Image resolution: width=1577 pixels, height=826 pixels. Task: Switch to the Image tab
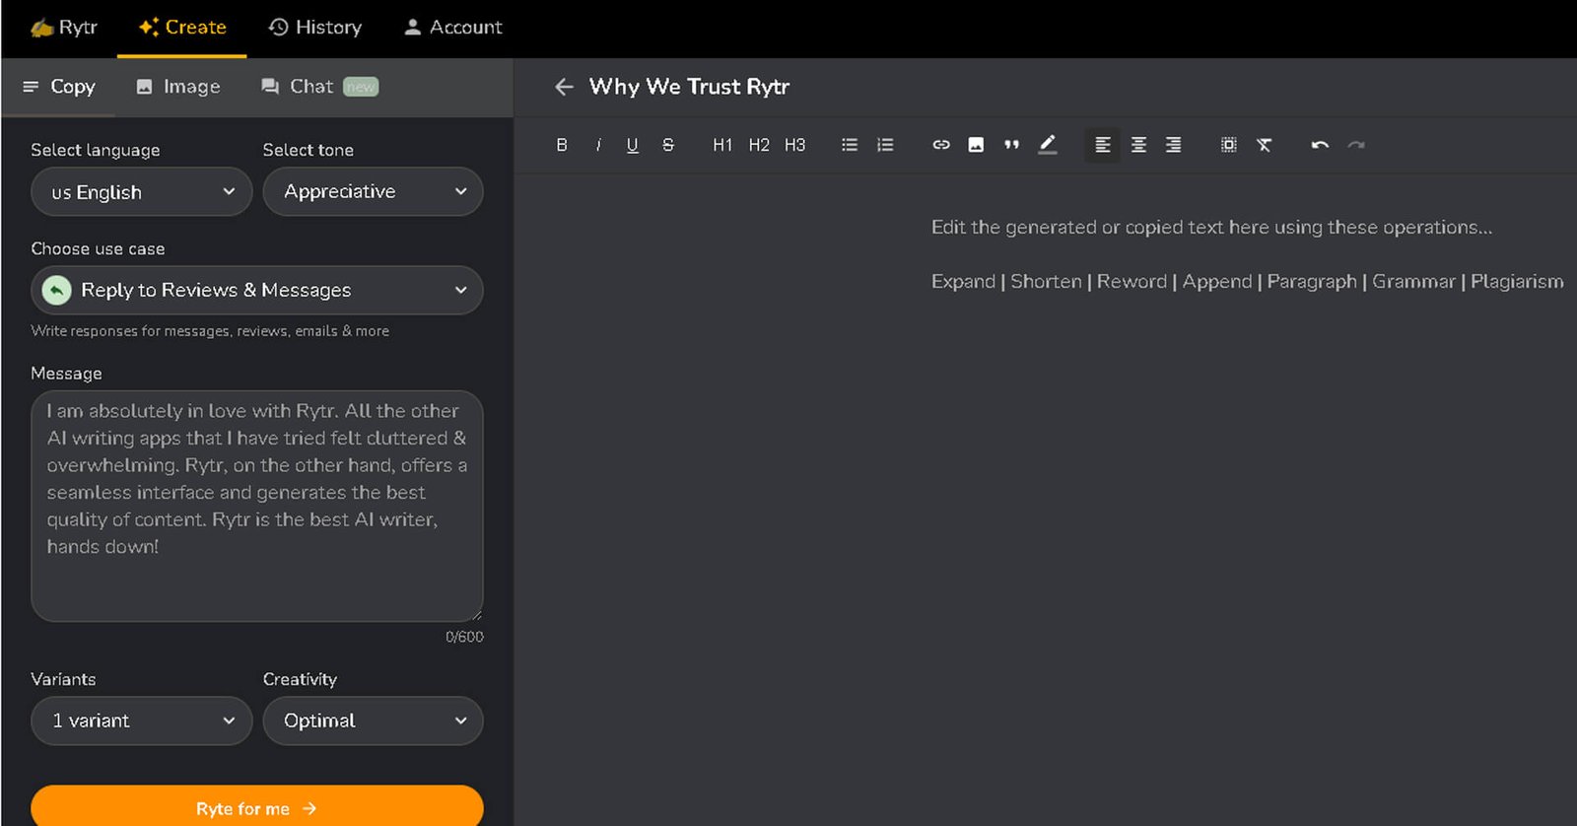(178, 87)
